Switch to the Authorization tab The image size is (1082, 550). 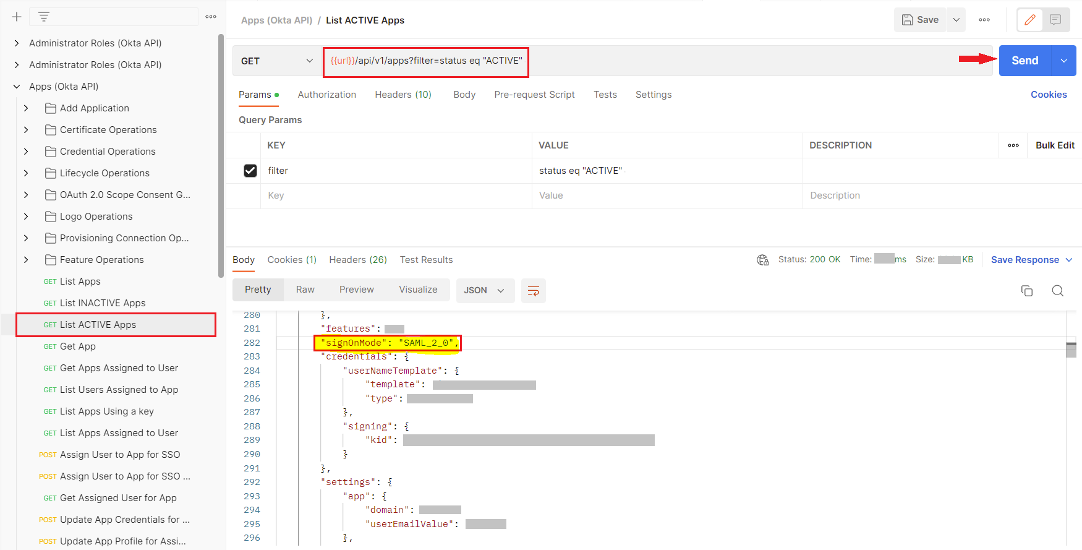tap(326, 95)
